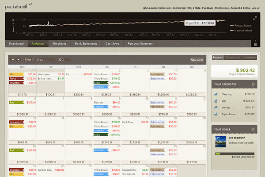Open Your Goals settings gear
Screen dimensions: 265x177
(x=253, y=129)
